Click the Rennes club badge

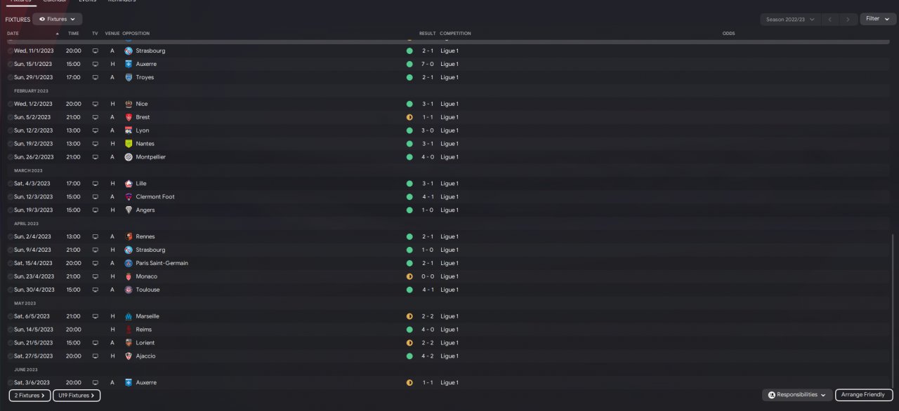pos(129,236)
